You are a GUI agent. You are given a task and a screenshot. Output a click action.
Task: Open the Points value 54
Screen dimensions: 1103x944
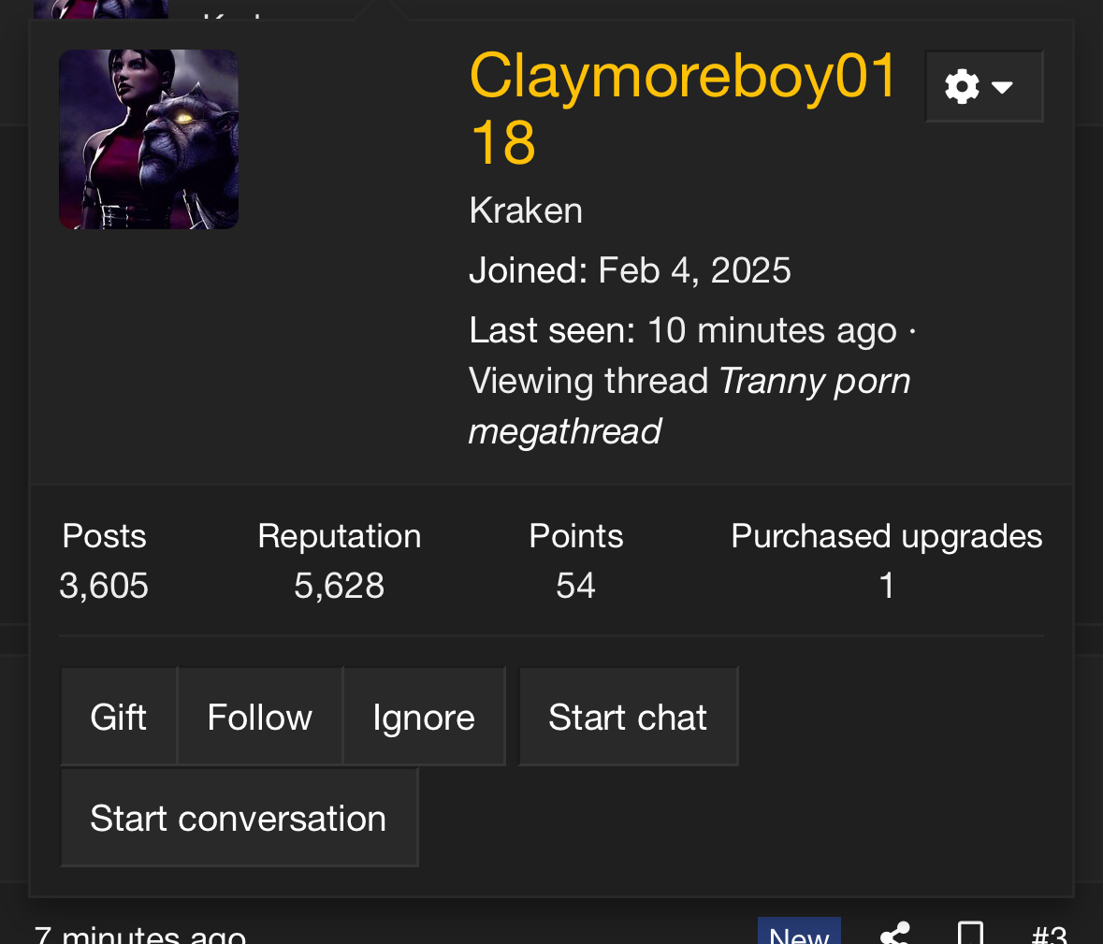(575, 586)
